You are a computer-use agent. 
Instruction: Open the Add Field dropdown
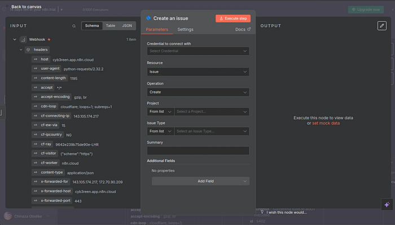(x=200, y=181)
